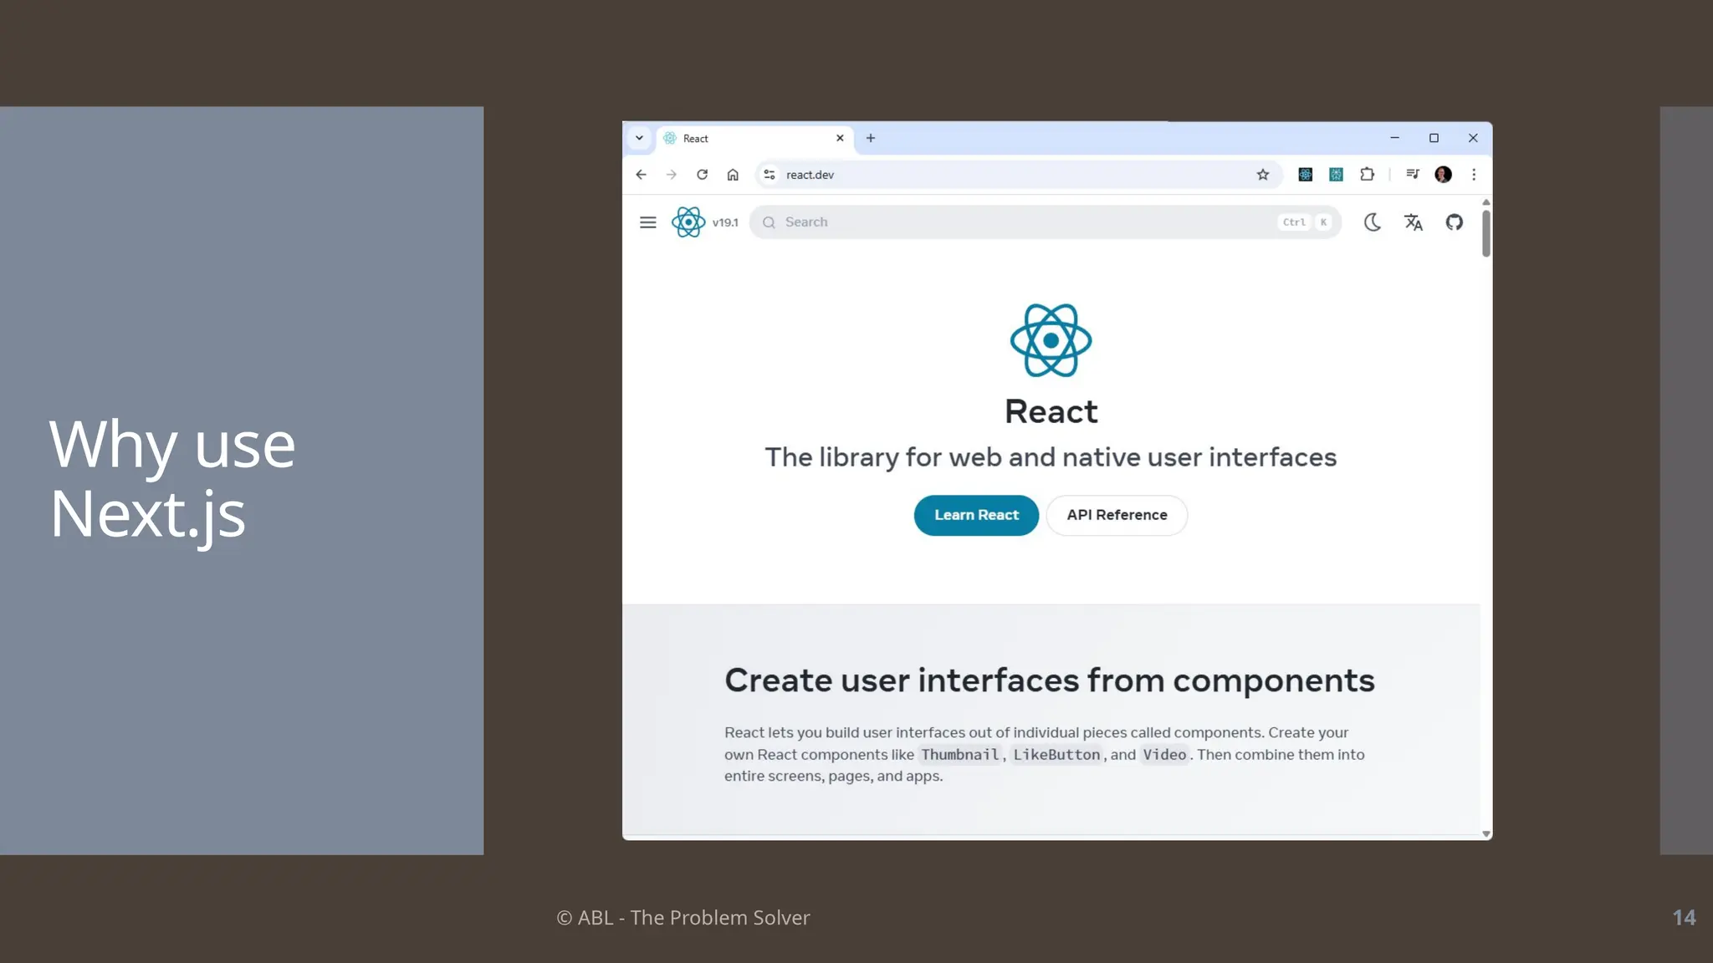The height and width of the screenshot is (963, 1713).
Task: Click the API Reference button
Action: pos(1117,515)
